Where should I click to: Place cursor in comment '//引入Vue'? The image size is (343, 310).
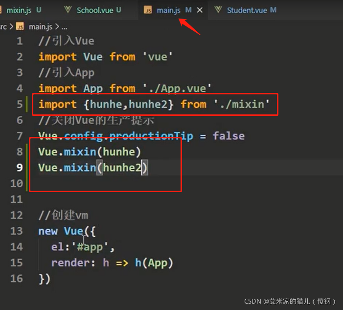coord(67,41)
